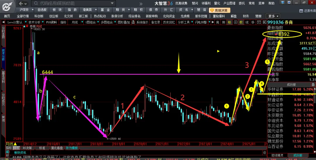Click the play triangle after 闪电预警
The height and width of the screenshot is (160, 316).
pos(213,22)
